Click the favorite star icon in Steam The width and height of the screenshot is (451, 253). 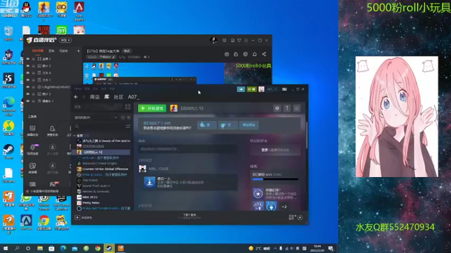297,108
